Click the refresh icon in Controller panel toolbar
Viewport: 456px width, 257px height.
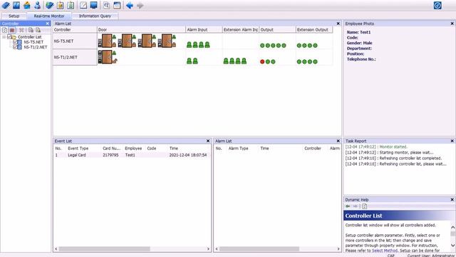pos(5,30)
